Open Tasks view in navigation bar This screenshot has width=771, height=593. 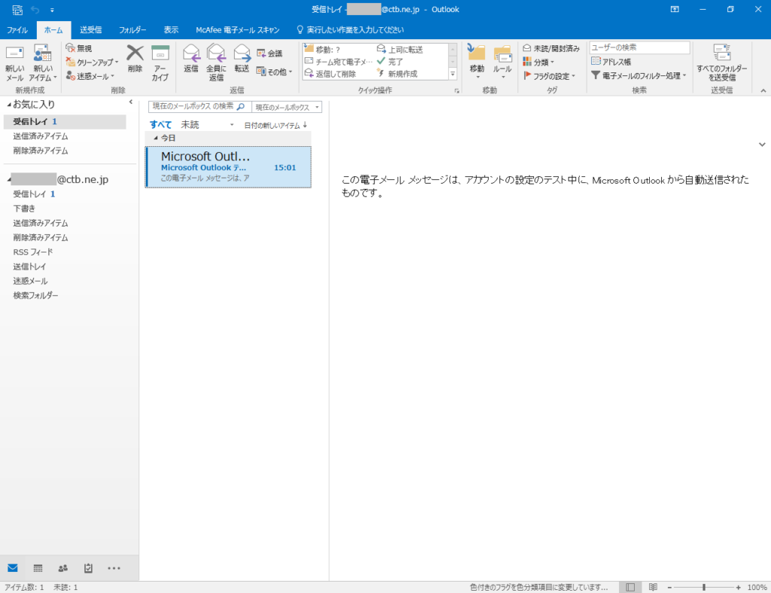(x=88, y=568)
